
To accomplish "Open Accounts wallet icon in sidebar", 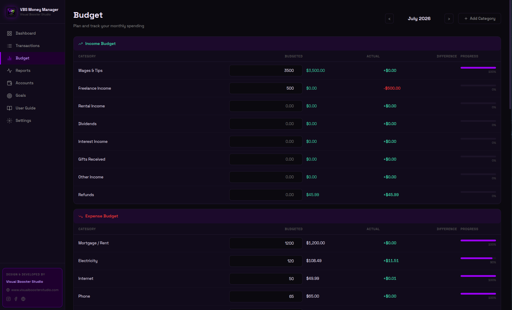I will coord(9,83).
